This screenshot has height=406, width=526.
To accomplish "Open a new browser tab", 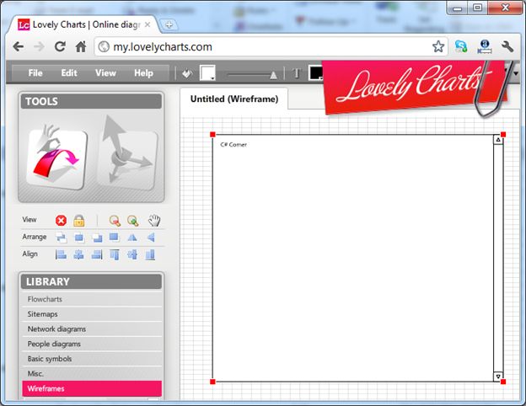I will point(169,24).
